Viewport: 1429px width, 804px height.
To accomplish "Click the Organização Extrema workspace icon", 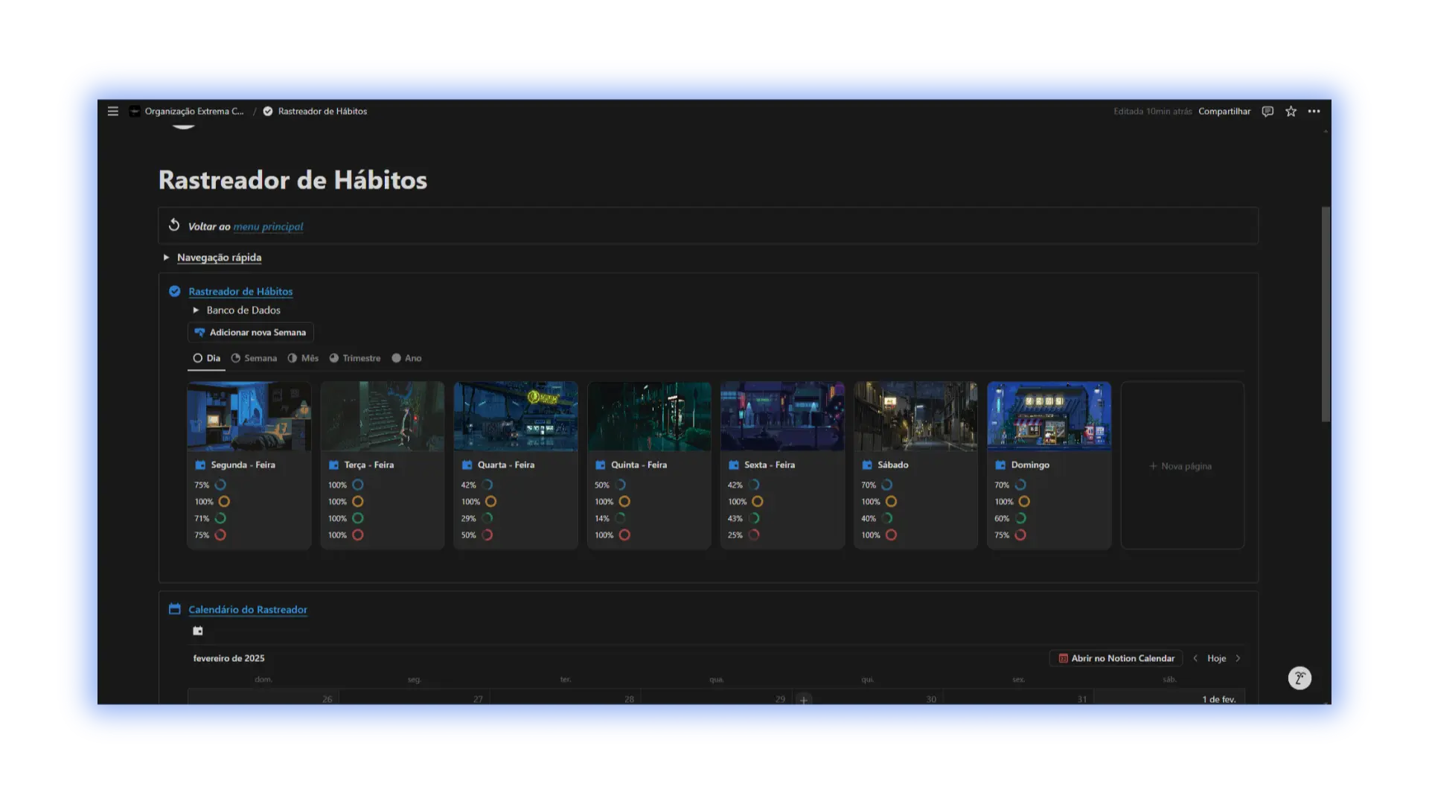I will tap(135, 111).
